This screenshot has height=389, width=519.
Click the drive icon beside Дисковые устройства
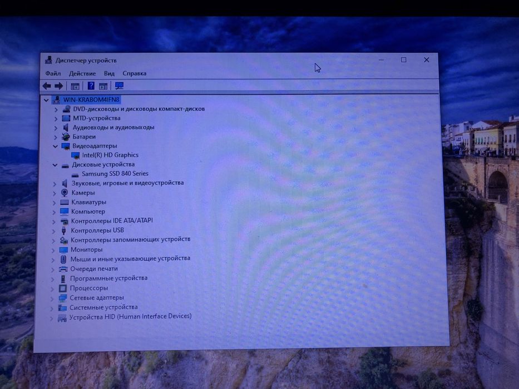click(x=65, y=166)
